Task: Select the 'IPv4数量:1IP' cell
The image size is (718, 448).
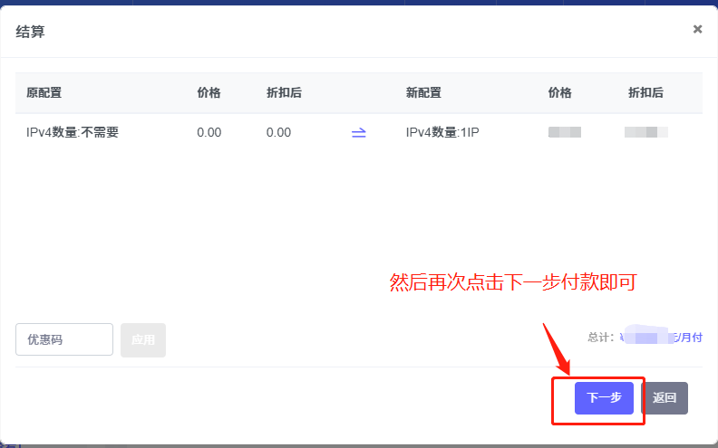Action: click(x=442, y=133)
